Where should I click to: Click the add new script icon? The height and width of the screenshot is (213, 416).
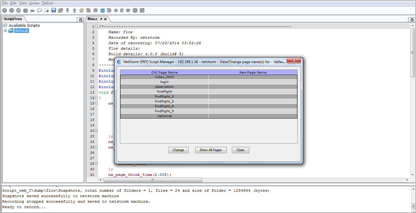(x=47, y=10)
